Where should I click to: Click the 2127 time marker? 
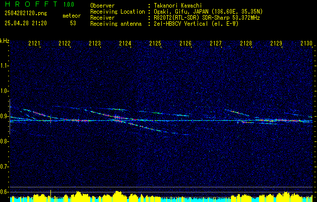(x=216, y=43)
